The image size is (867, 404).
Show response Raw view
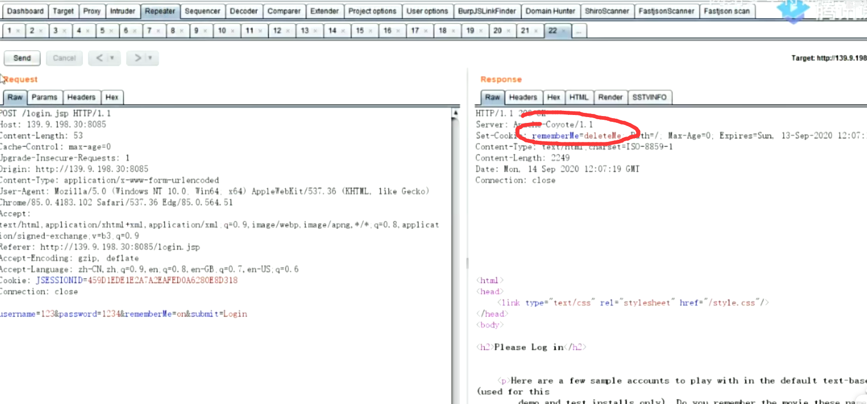(493, 97)
